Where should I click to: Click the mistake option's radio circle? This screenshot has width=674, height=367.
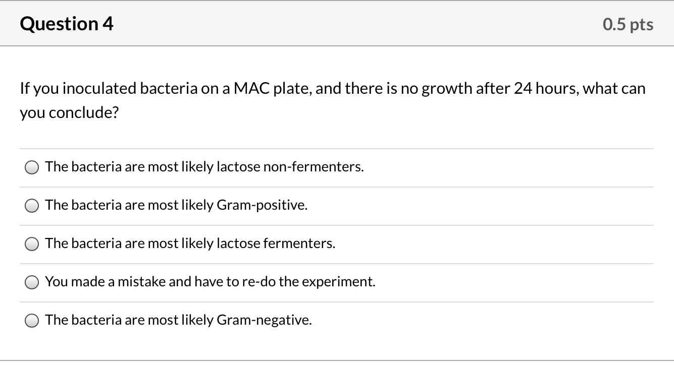pos(31,282)
